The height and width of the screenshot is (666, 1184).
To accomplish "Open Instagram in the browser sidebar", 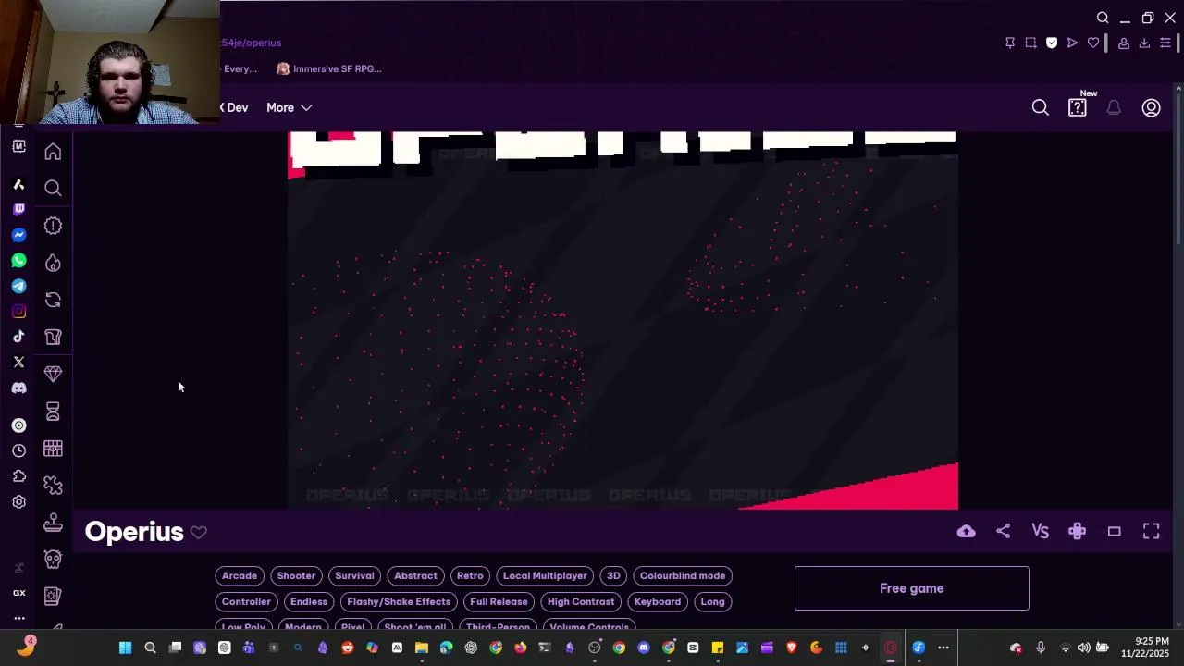I will pyautogui.click(x=18, y=312).
